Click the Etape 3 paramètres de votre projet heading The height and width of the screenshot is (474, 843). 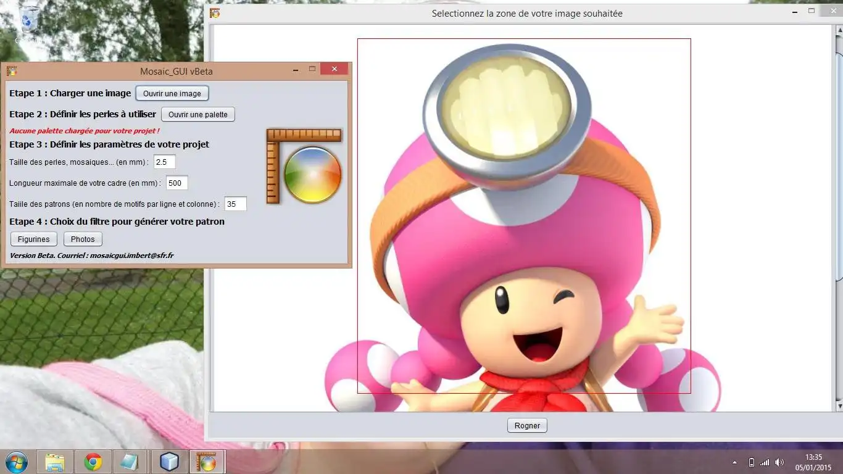[109, 144]
